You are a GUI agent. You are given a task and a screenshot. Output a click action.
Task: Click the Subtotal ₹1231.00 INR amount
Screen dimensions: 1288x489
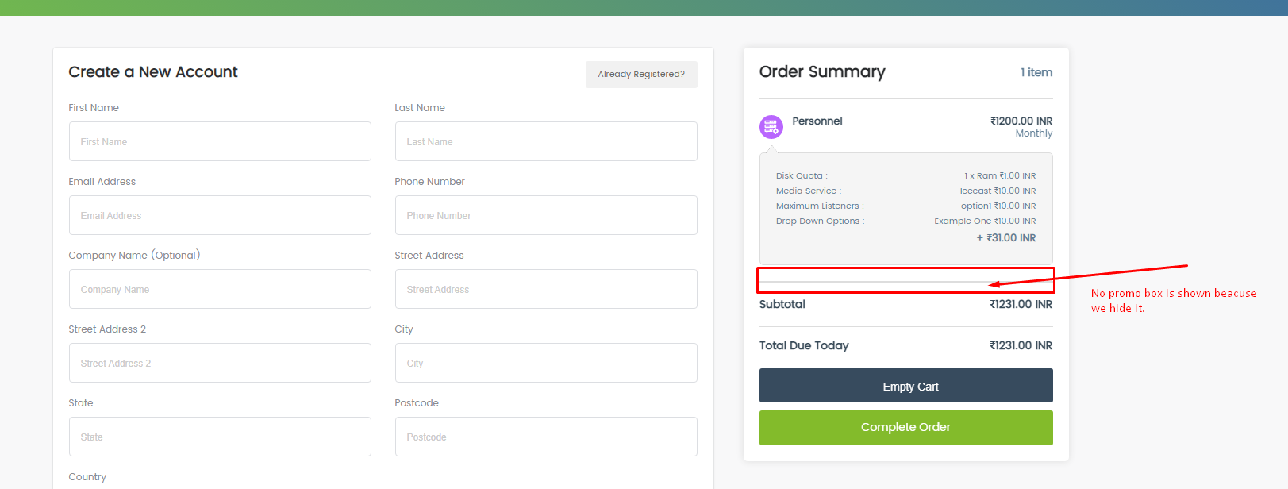(x=1021, y=304)
